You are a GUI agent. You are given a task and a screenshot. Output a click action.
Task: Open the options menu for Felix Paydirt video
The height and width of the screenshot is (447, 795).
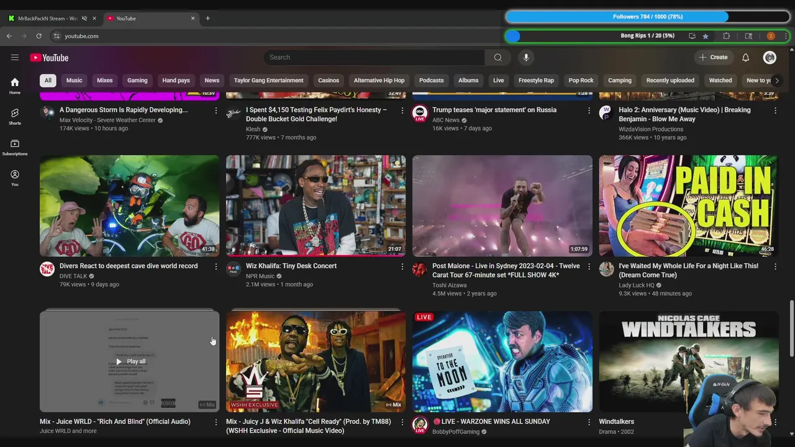[x=402, y=111]
